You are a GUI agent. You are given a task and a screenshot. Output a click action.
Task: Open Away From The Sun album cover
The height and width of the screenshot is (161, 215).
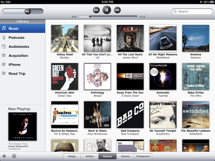[x=130, y=77]
